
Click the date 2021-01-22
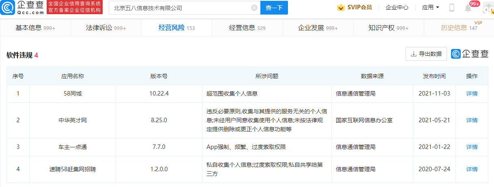[434, 147]
